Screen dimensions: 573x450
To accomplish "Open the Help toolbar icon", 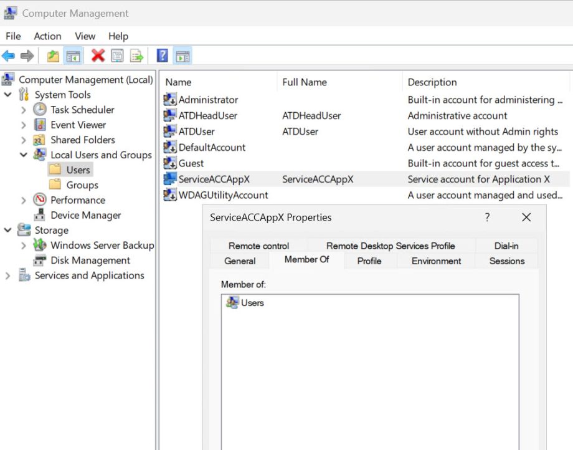I will tap(161, 55).
